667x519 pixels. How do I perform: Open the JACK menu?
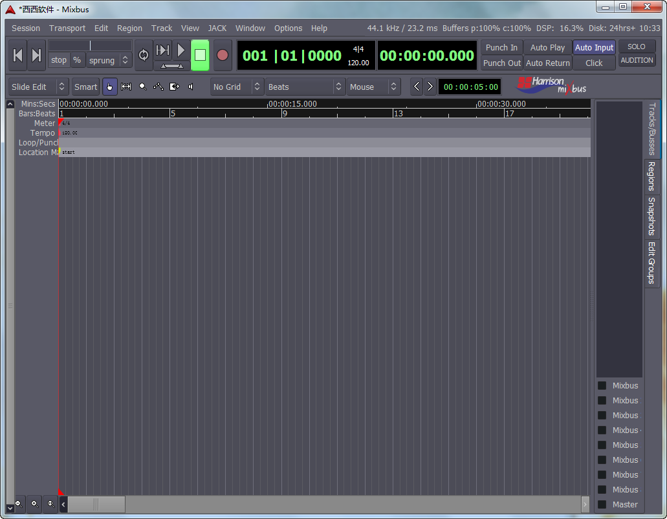(x=217, y=28)
